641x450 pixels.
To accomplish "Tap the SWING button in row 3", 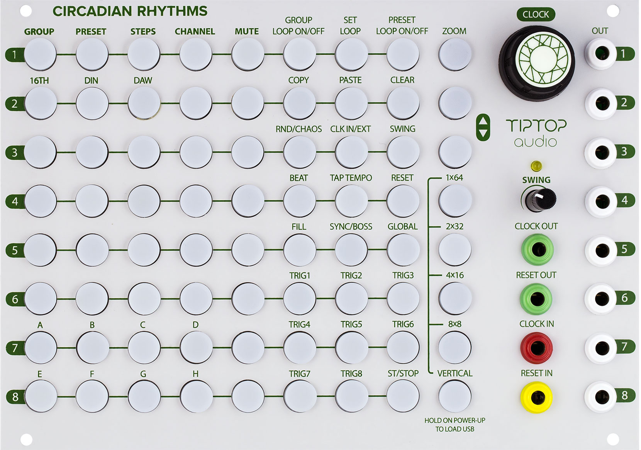I will [x=403, y=152].
